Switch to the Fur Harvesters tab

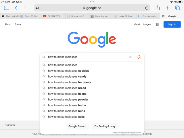[148, 16]
